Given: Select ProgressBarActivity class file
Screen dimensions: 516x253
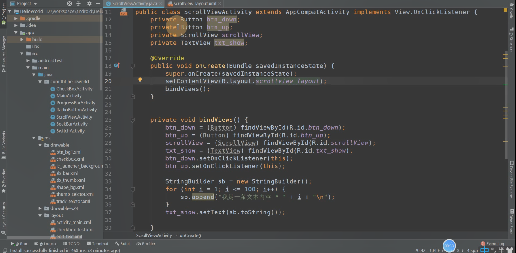Looking at the screenshot, I should pos(73,103).
